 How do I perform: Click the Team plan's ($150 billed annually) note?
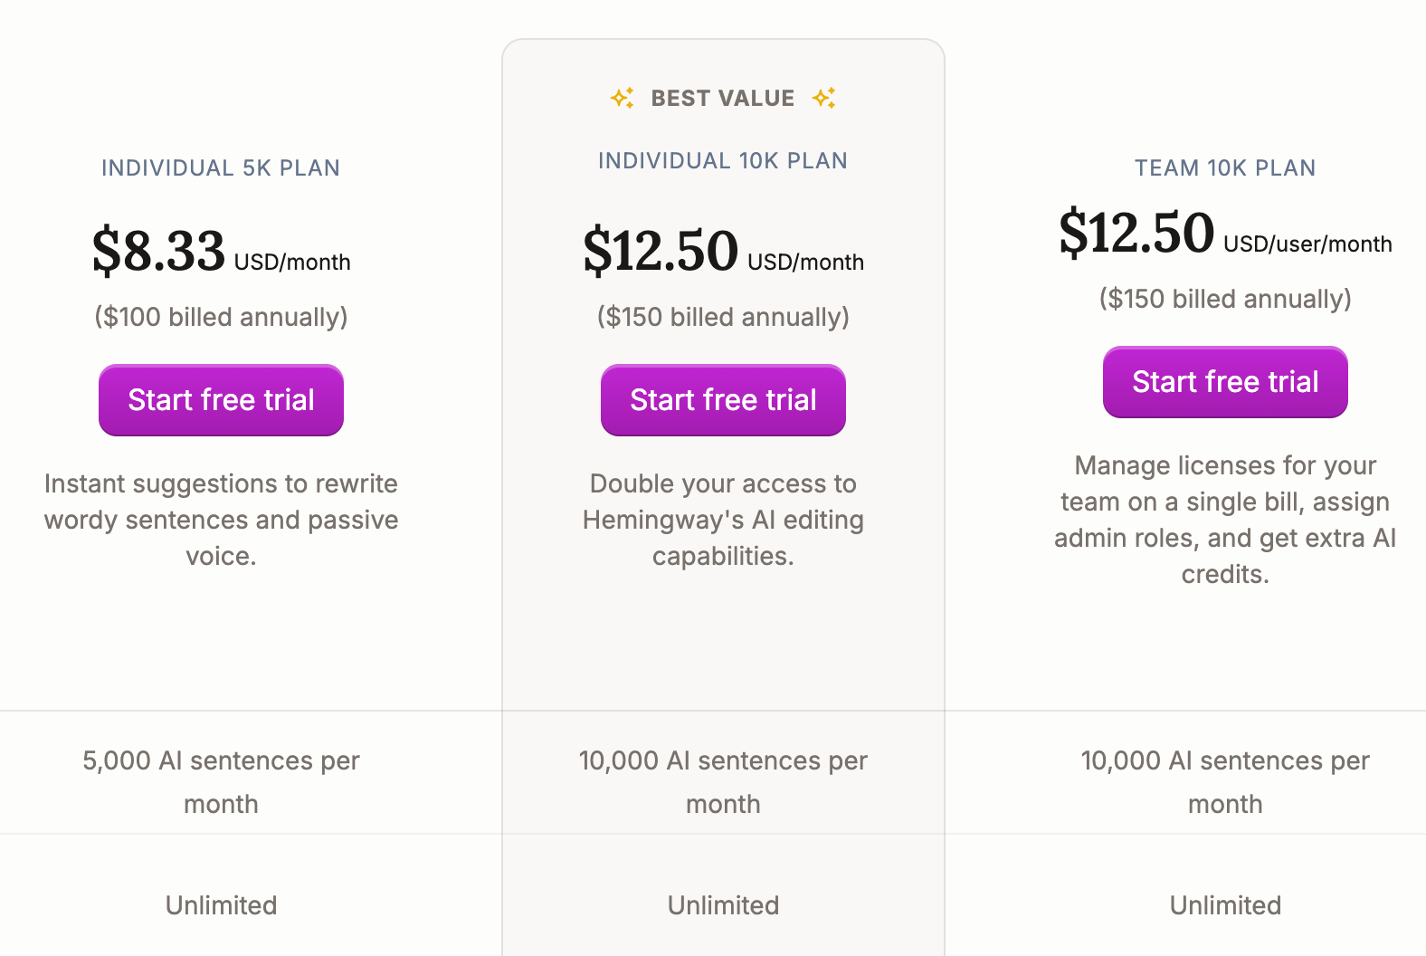tap(1225, 299)
